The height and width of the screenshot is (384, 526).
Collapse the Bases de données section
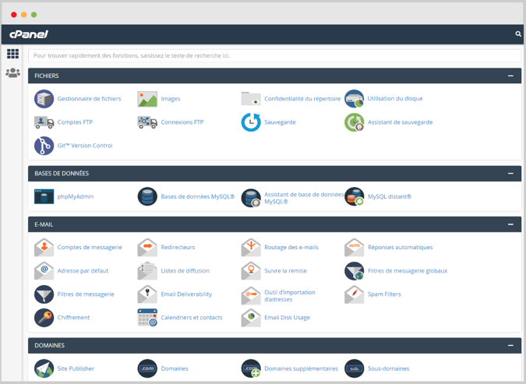pos(510,174)
